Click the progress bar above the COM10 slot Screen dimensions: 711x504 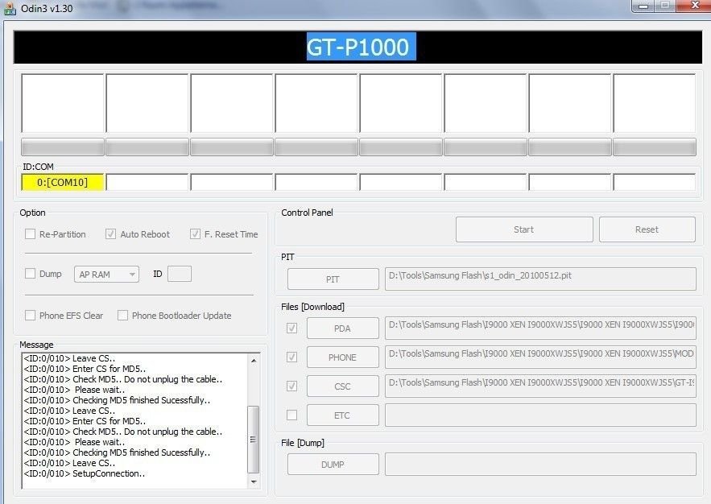coord(63,147)
